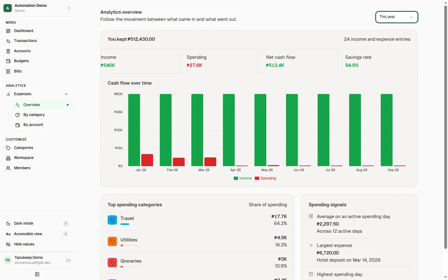The width and height of the screenshot is (448, 280).
Task: Open the Automation Demo workspace switcher
Action: 37,8
